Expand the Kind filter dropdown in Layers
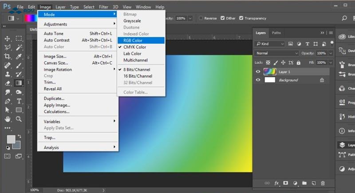This screenshot has height=193, width=355. (272, 44)
